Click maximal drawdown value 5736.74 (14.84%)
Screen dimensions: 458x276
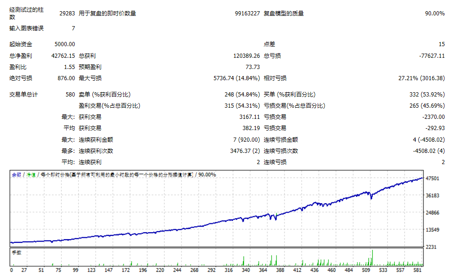point(236,78)
